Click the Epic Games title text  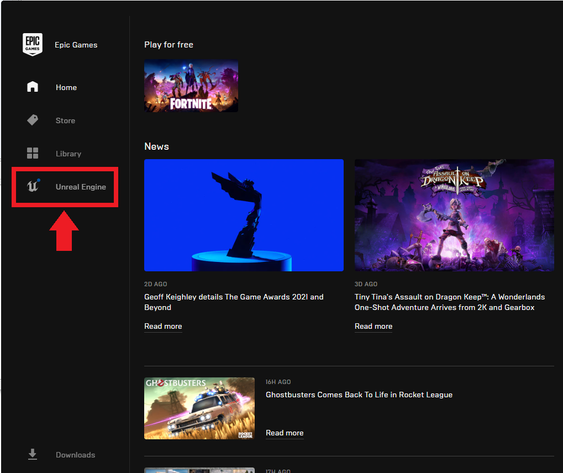(x=76, y=45)
